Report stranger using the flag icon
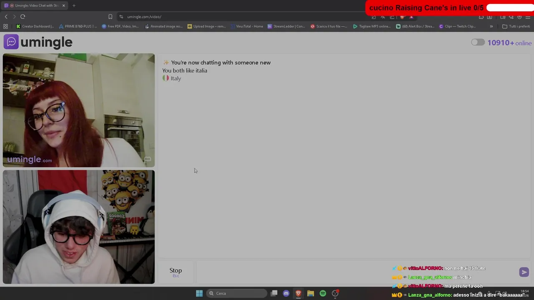534x300 pixels. pyautogui.click(x=147, y=160)
